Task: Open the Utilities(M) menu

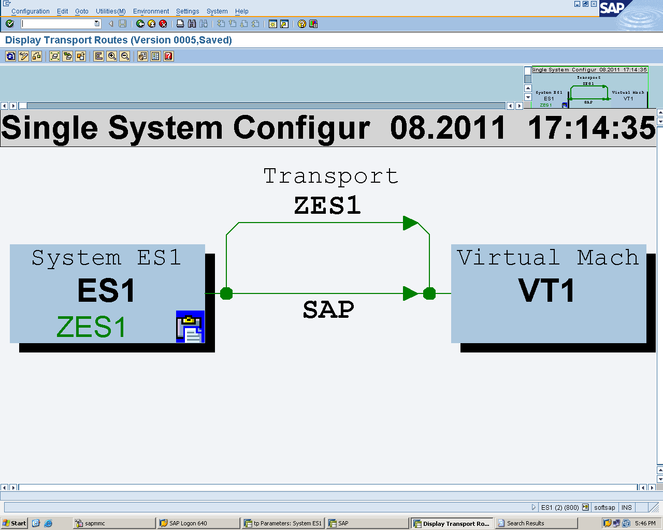Action: 111,11
